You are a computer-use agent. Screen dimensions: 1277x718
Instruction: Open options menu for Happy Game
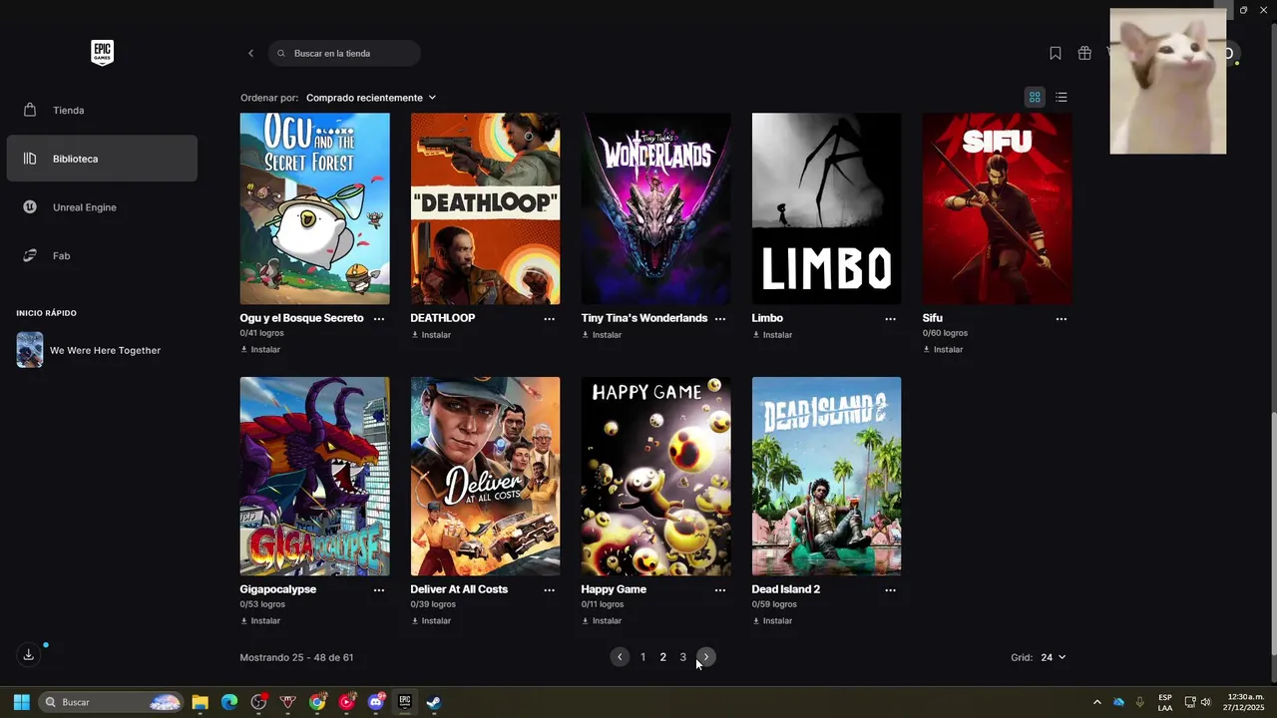[x=720, y=590]
